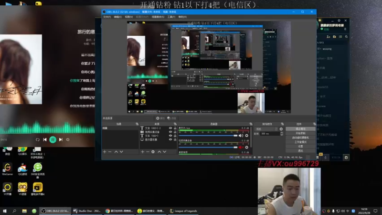Move the scene up in the scenes panel
Screen dimensions: 382x215
pos(116,151)
